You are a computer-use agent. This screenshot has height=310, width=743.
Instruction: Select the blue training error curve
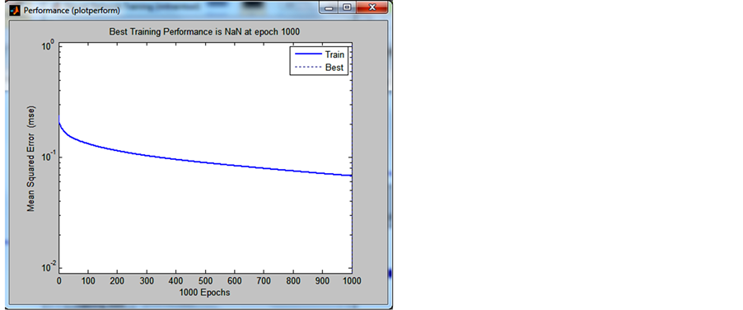coord(205,163)
